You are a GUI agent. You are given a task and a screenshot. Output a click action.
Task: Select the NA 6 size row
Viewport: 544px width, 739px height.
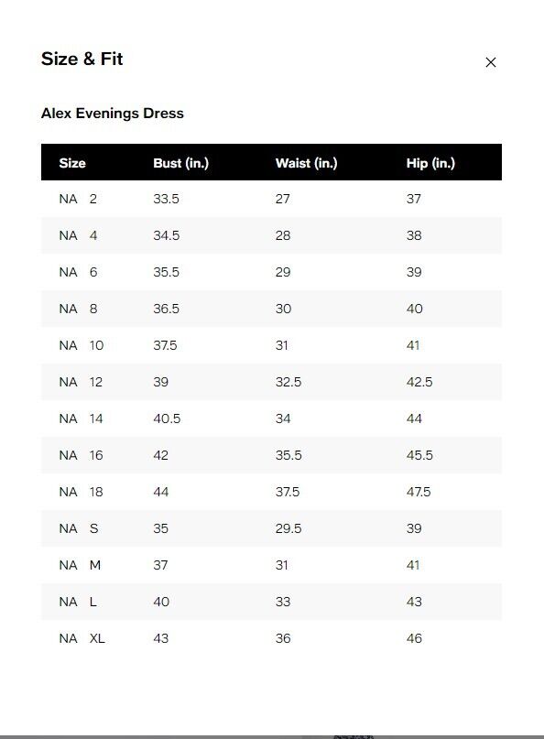tap(271, 272)
